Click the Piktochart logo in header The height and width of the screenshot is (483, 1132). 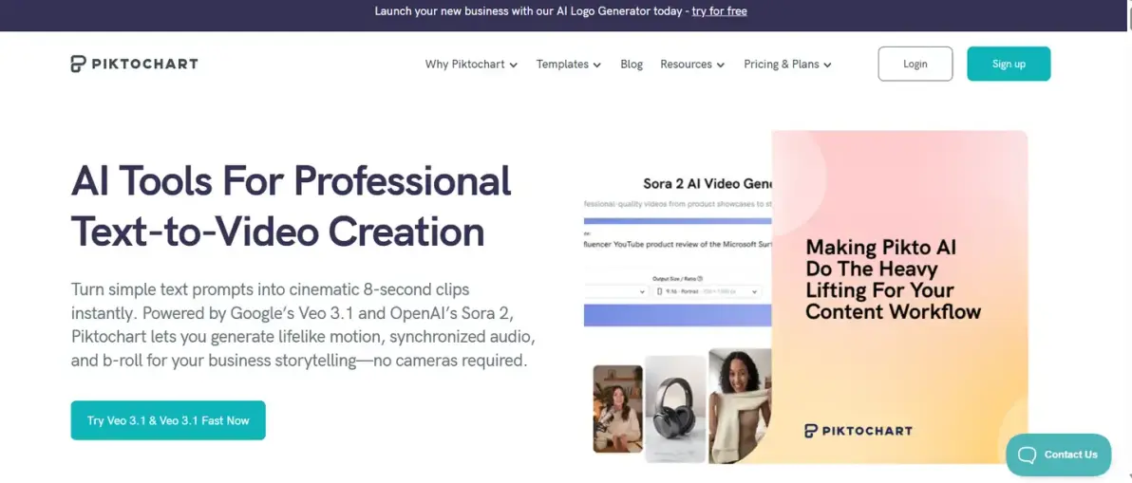[x=134, y=64]
